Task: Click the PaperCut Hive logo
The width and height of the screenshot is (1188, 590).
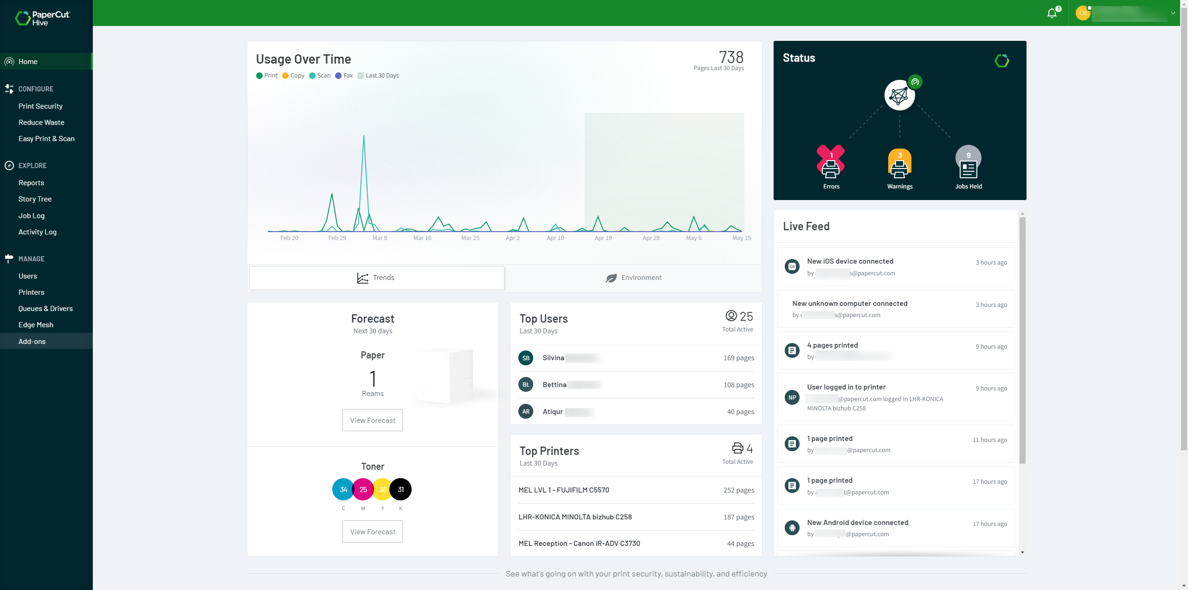Action: pos(42,18)
